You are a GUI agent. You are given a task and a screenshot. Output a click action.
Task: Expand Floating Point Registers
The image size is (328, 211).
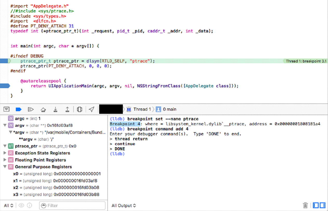pyautogui.click(x=5, y=160)
